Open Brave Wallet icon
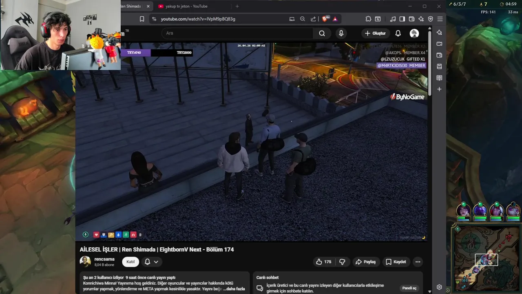This screenshot has height=294, width=522. pos(411,19)
